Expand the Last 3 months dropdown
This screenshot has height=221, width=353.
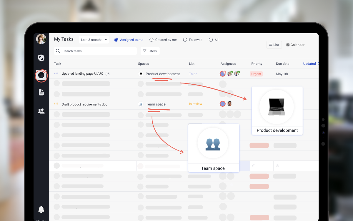click(94, 40)
